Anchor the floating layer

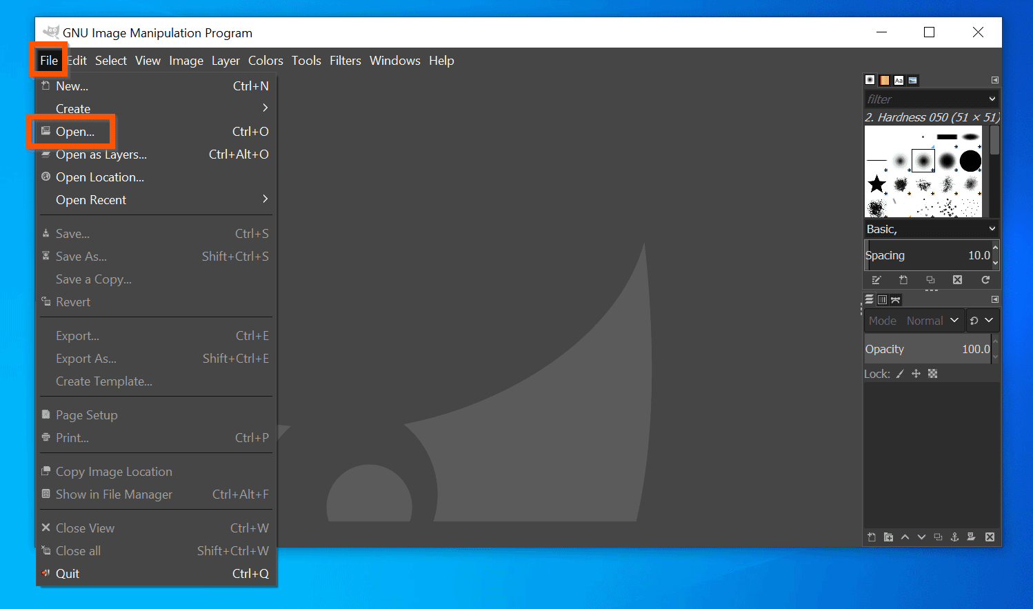coord(954,537)
